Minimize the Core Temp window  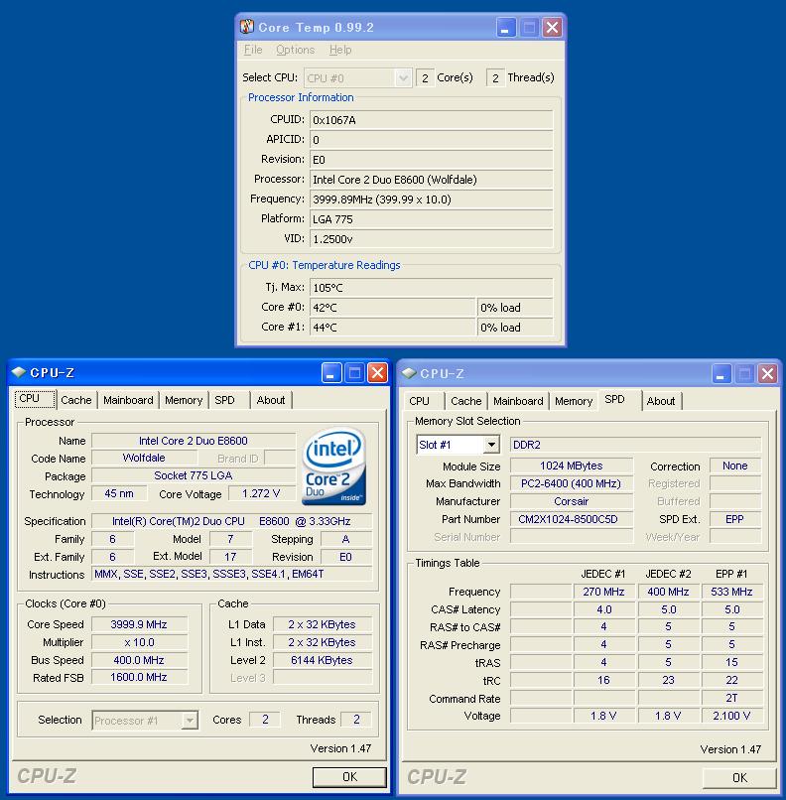point(506,27)
